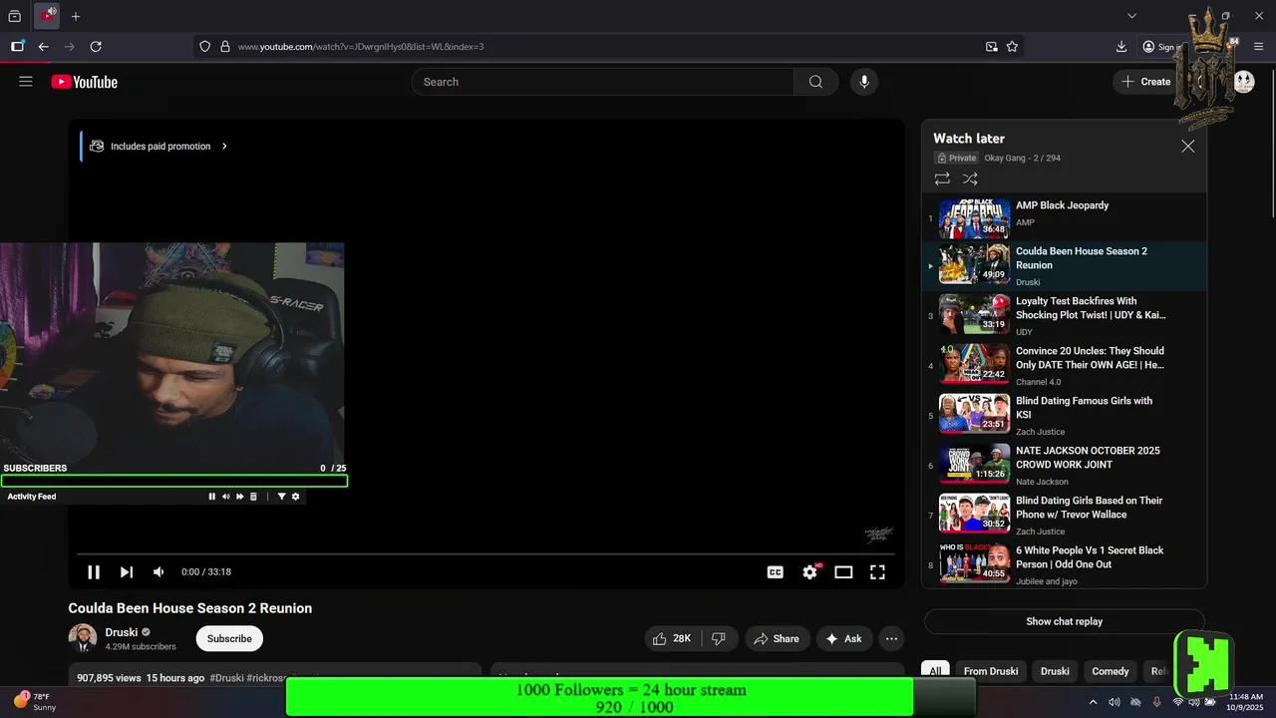Screen dimensions: 1276x718
Task: Toggle closed captions on the player
Action: click(x=775, y=571)
